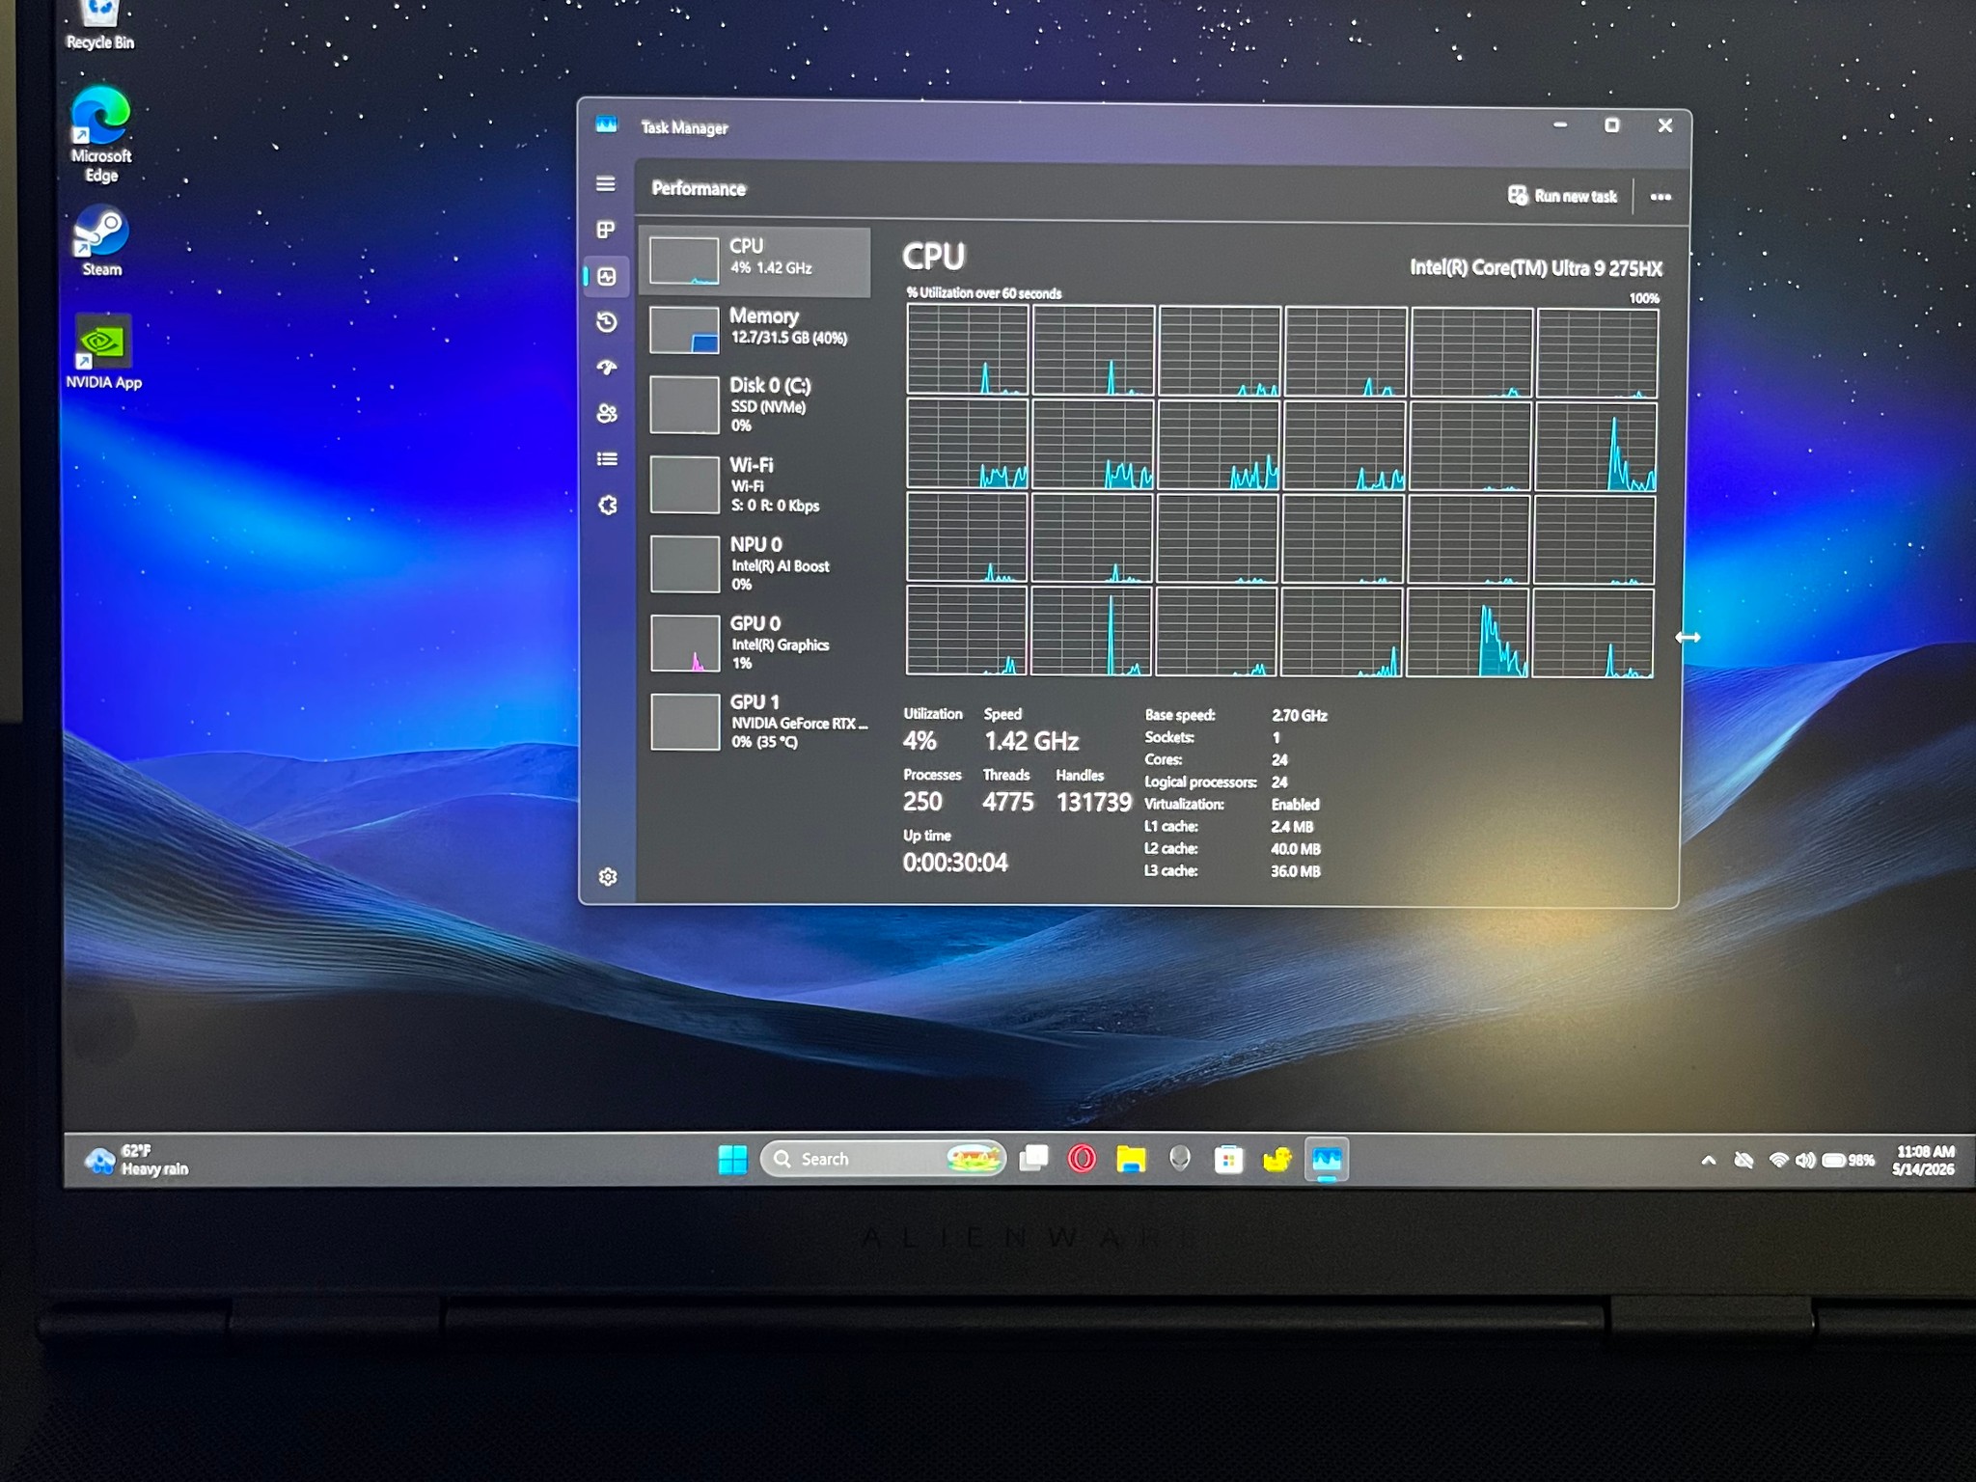Click the L2 cache 40.0 MB value
The image size is (1976, 1482).
tap(1295, 849)
